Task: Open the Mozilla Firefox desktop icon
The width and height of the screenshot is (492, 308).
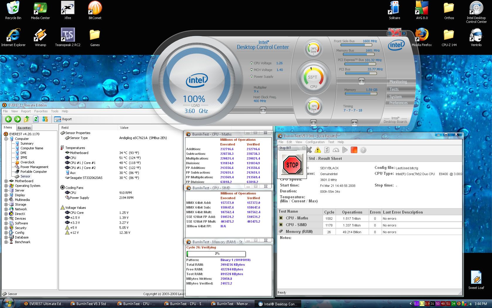Action: [422, 37]
